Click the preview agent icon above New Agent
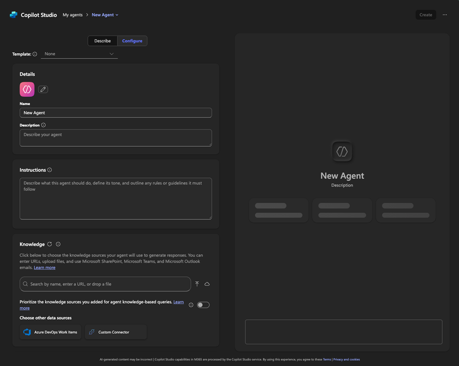459x366 pixels. click(x=342, y=151)
